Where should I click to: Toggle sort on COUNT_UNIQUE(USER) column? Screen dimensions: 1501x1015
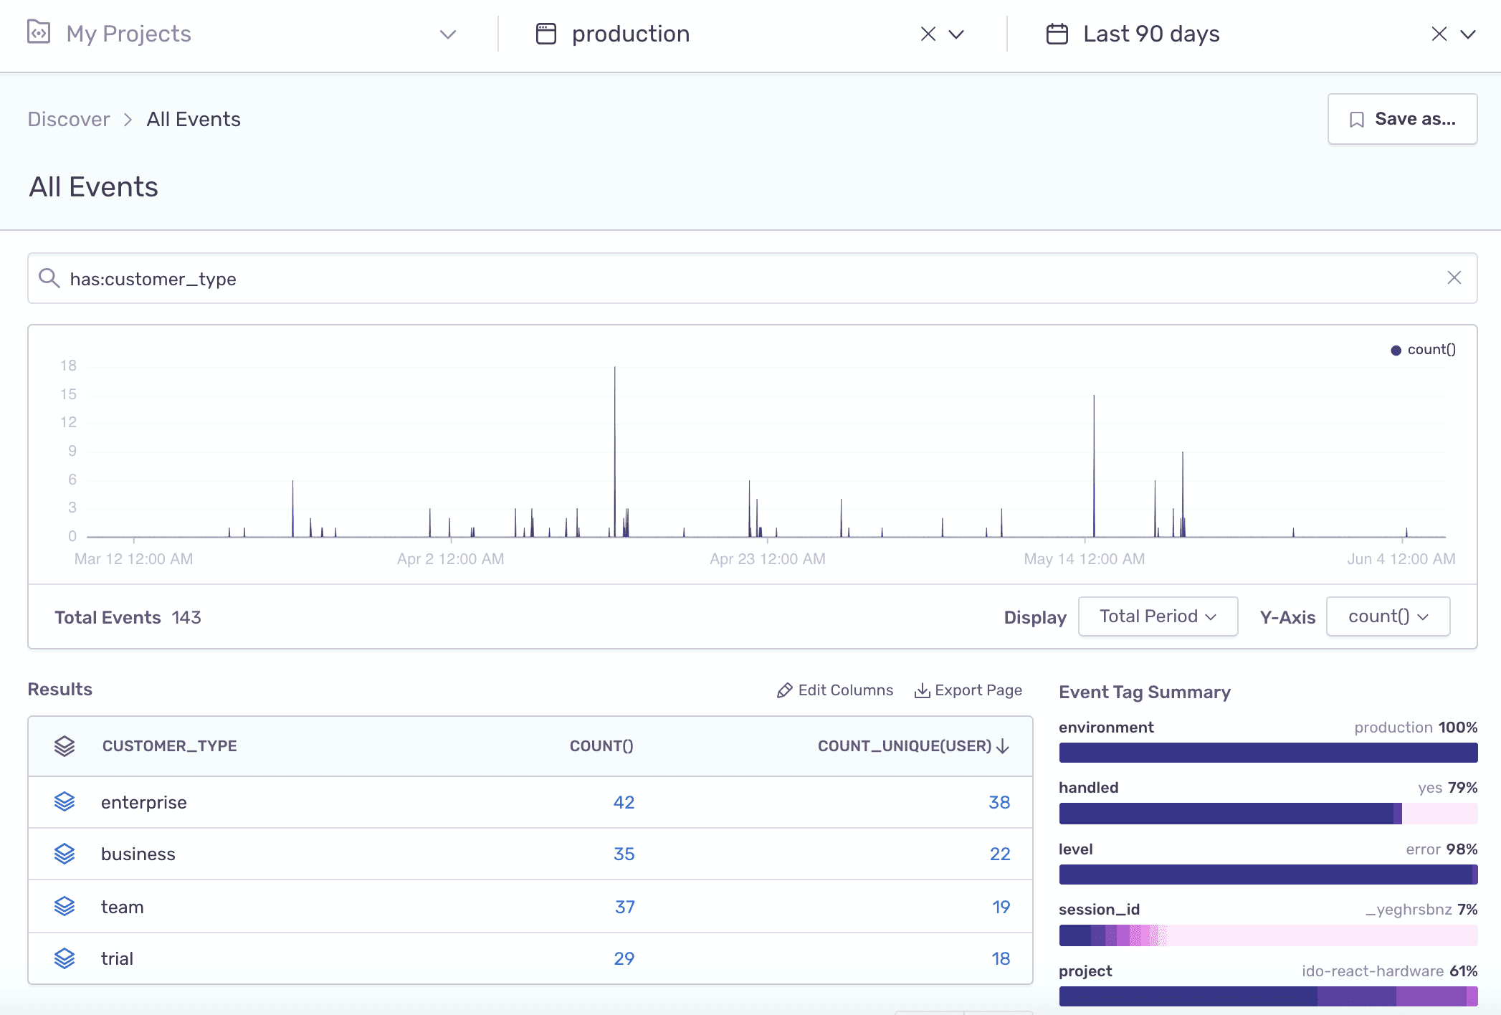point(914,745)
